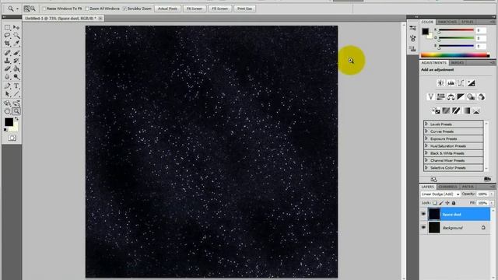Switch to the Swatches tab

click(447, 22)
